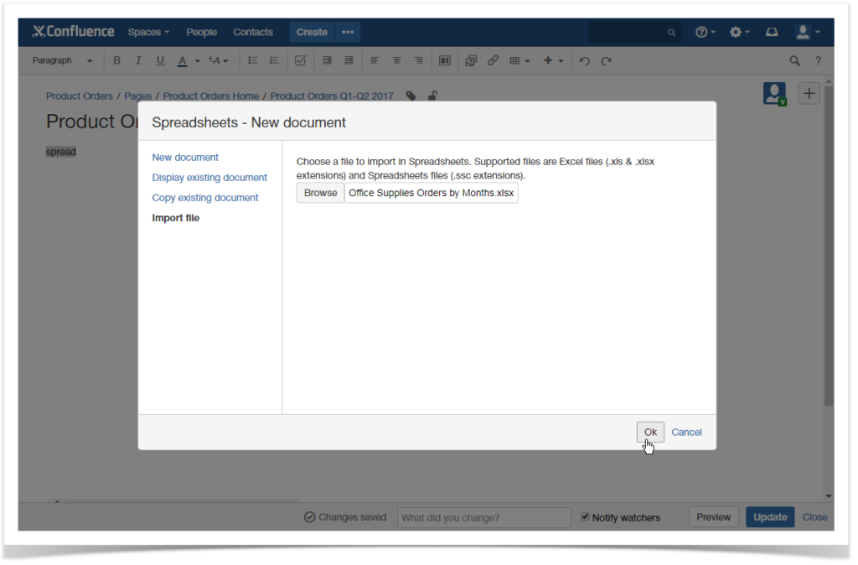Click the Ok button in dialog
The width and height of the screenshot is (858, 565).
[x=650, y=432]
